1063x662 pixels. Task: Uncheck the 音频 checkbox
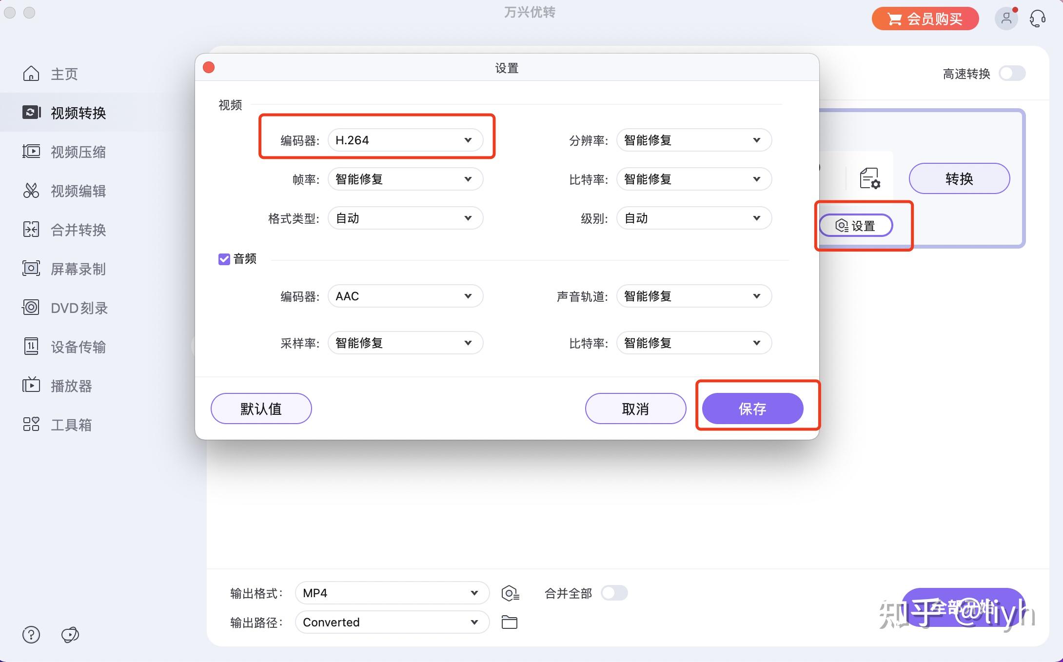(x=224, y=259)
